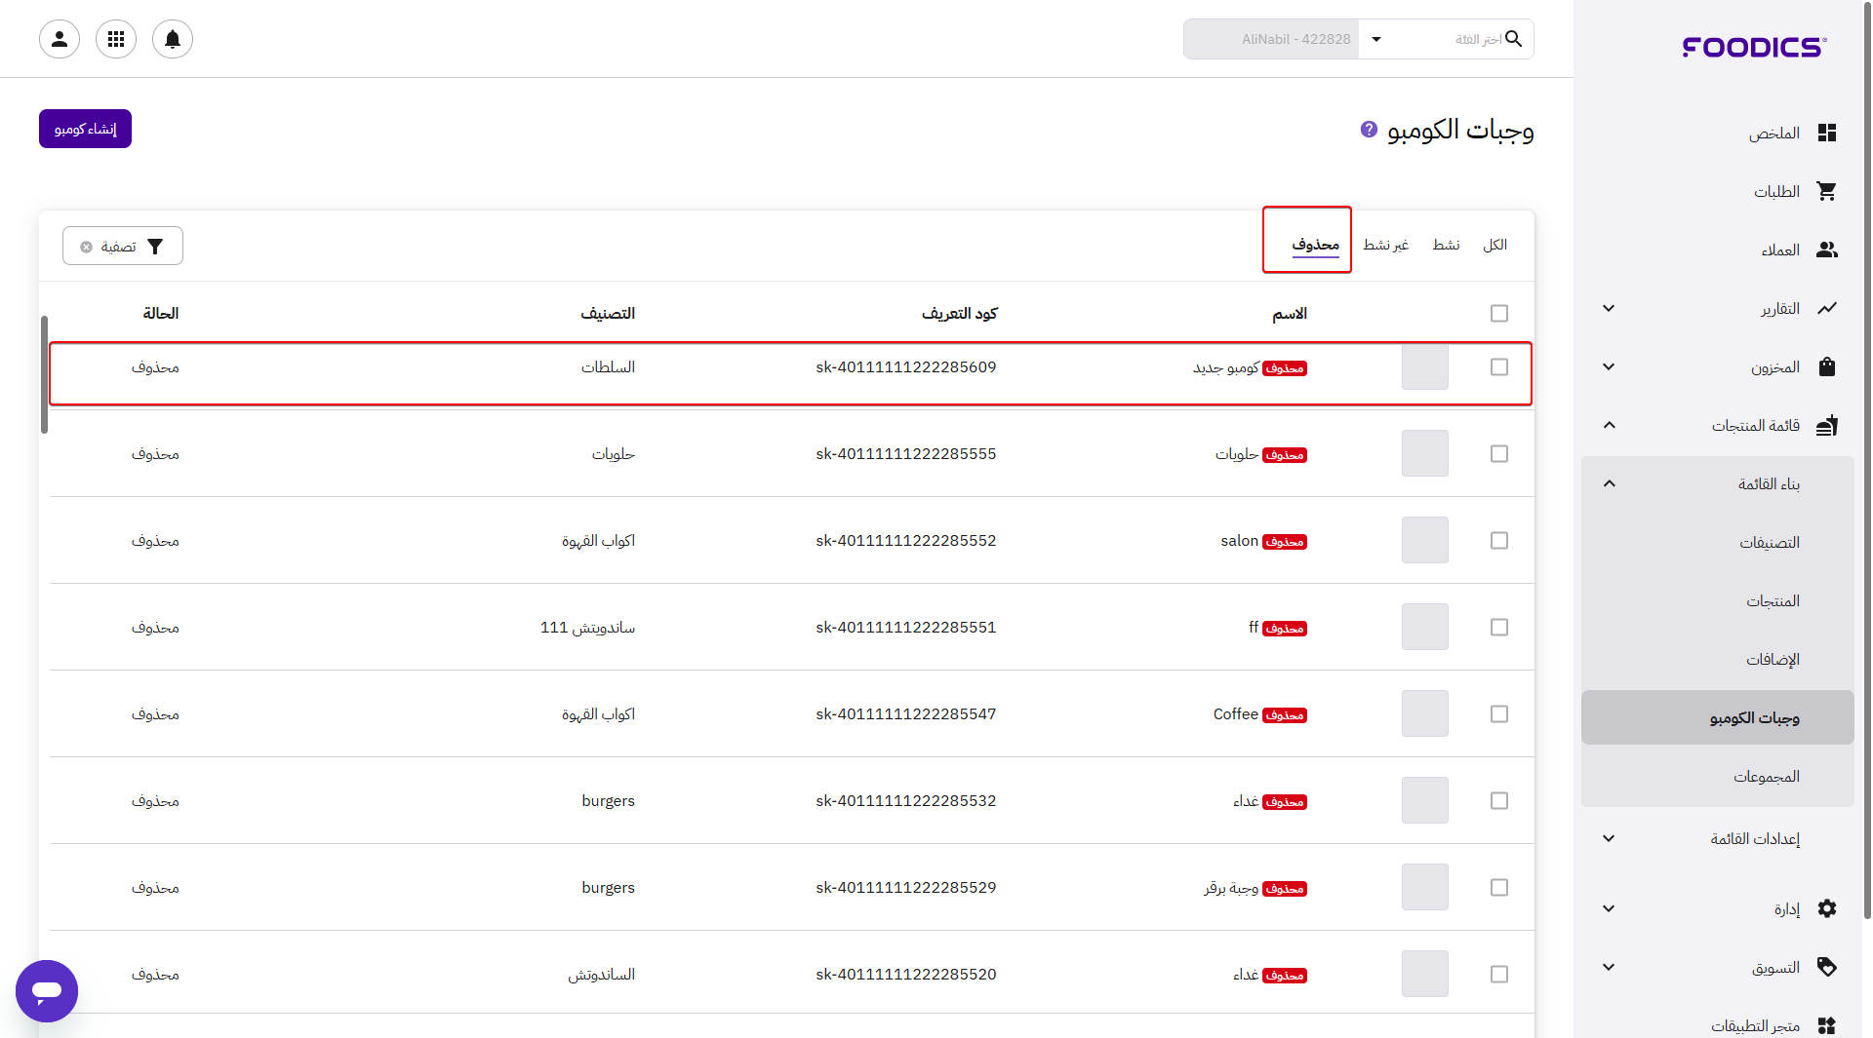Switch to the غير نشط tab
1873x1038 pixels.
(x=1385, y=245)
